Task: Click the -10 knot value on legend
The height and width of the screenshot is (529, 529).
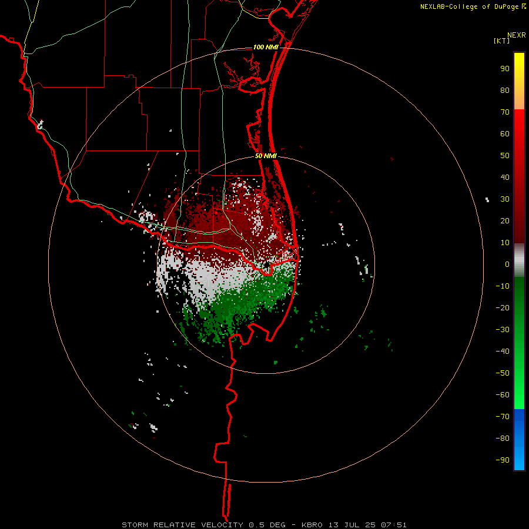Action: [503, 286]
